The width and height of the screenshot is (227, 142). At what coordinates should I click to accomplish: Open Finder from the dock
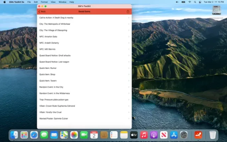(14, 135)
